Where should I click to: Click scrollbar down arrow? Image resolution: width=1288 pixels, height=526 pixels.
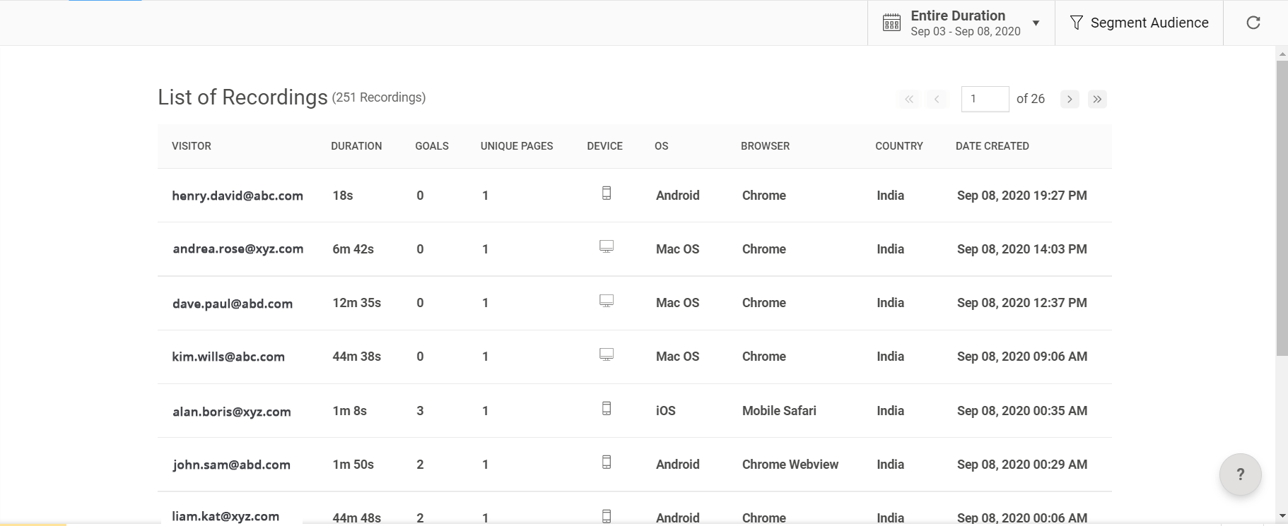(x=1282, y=517)
